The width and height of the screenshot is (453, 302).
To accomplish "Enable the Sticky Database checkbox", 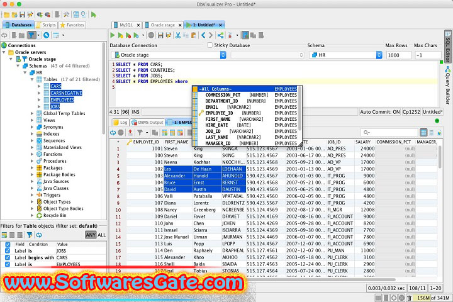I will click(210, 45).
